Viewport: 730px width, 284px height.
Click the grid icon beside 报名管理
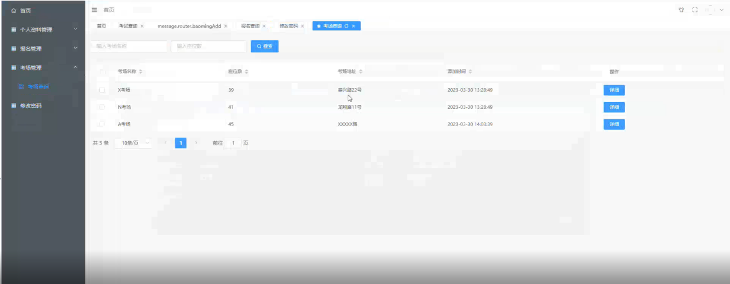tap(14, 48)
